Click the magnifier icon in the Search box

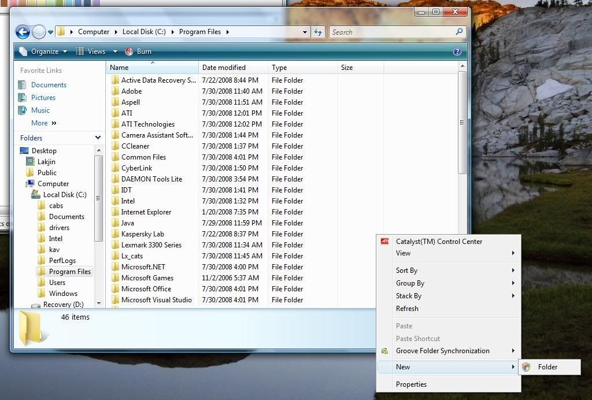(459, 32)
